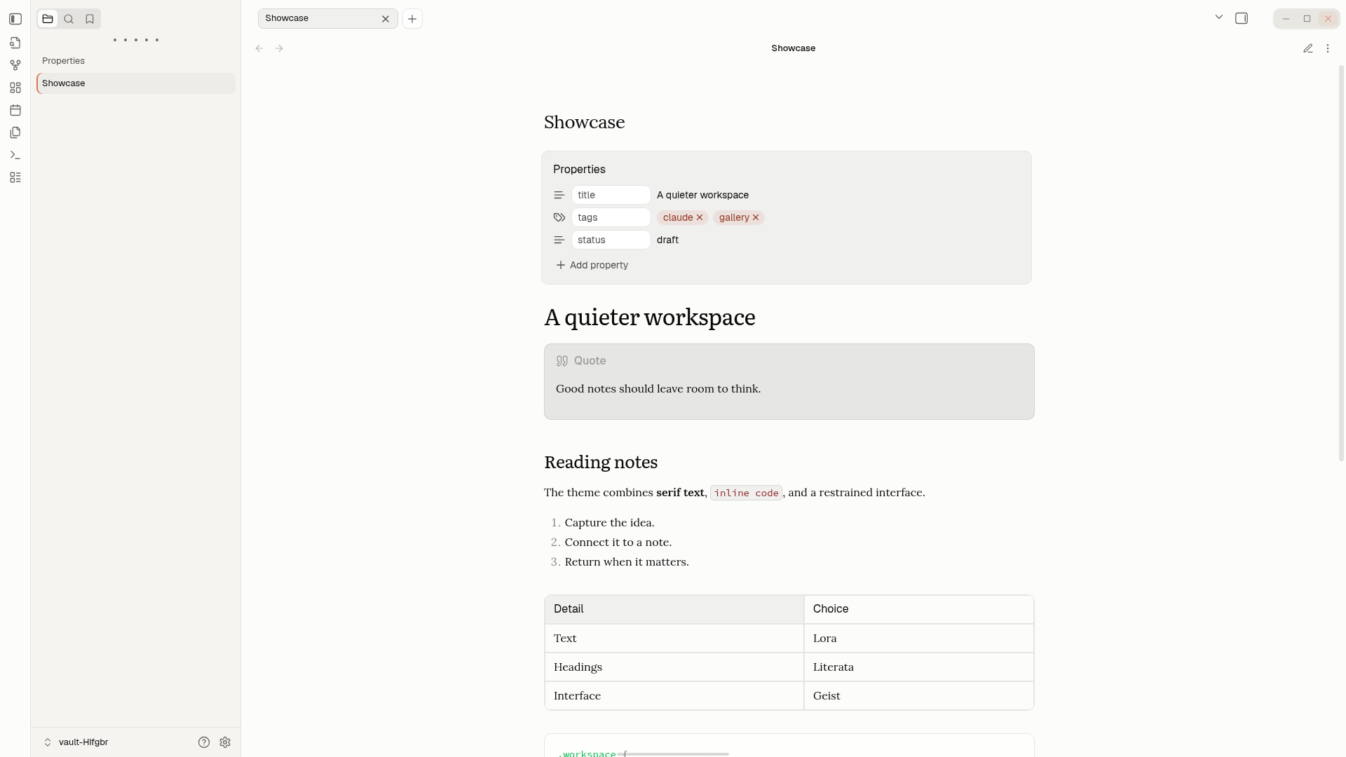Edit the title property name field
This screenshot has height=757, width=1346.
611,195
